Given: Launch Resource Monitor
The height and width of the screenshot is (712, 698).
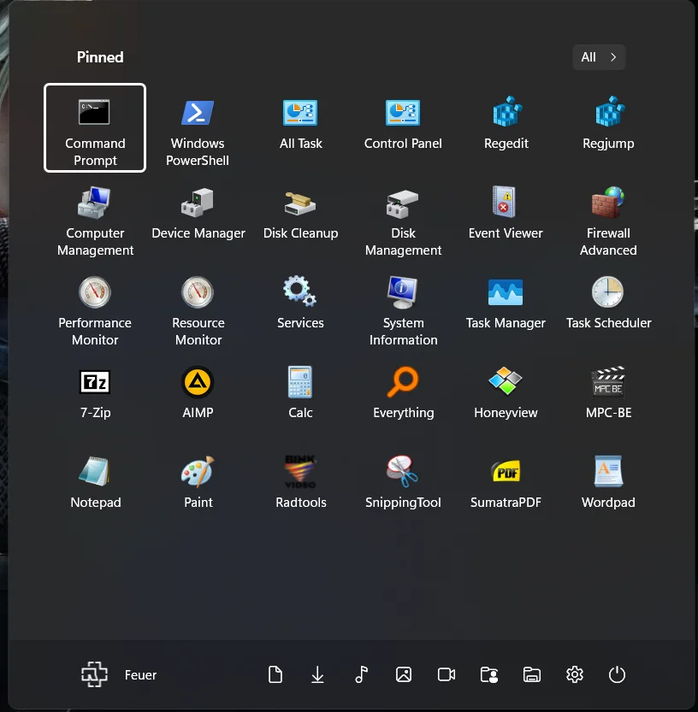Looking at the screenshot, I should (x=198, y=308).
